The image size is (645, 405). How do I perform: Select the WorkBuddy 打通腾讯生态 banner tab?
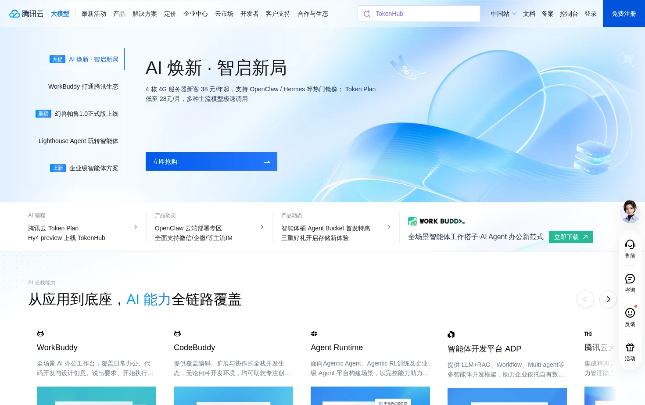click(83, 86)
